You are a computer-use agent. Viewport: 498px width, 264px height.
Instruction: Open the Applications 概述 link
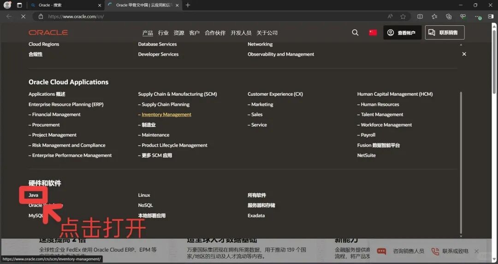pyautogui.click(x=47, y=94)
